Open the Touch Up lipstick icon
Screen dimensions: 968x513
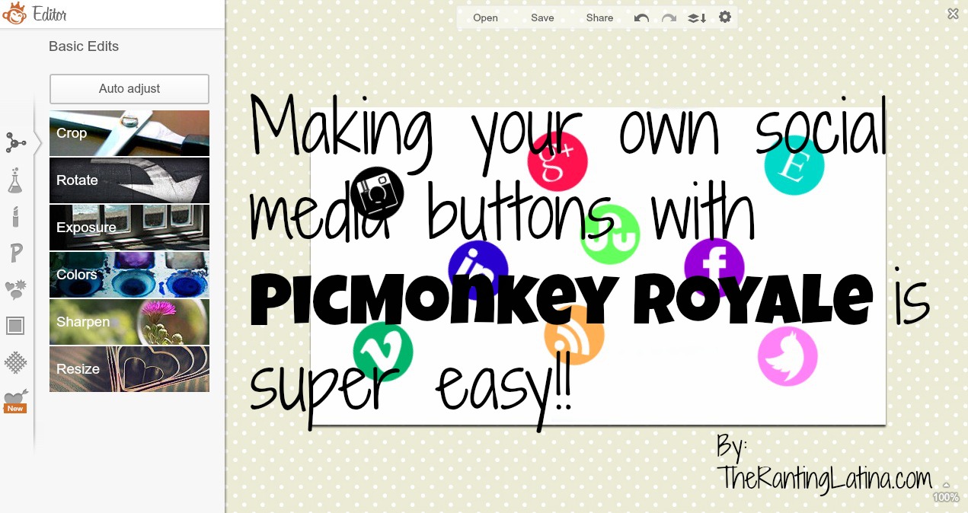coord(15,216)
